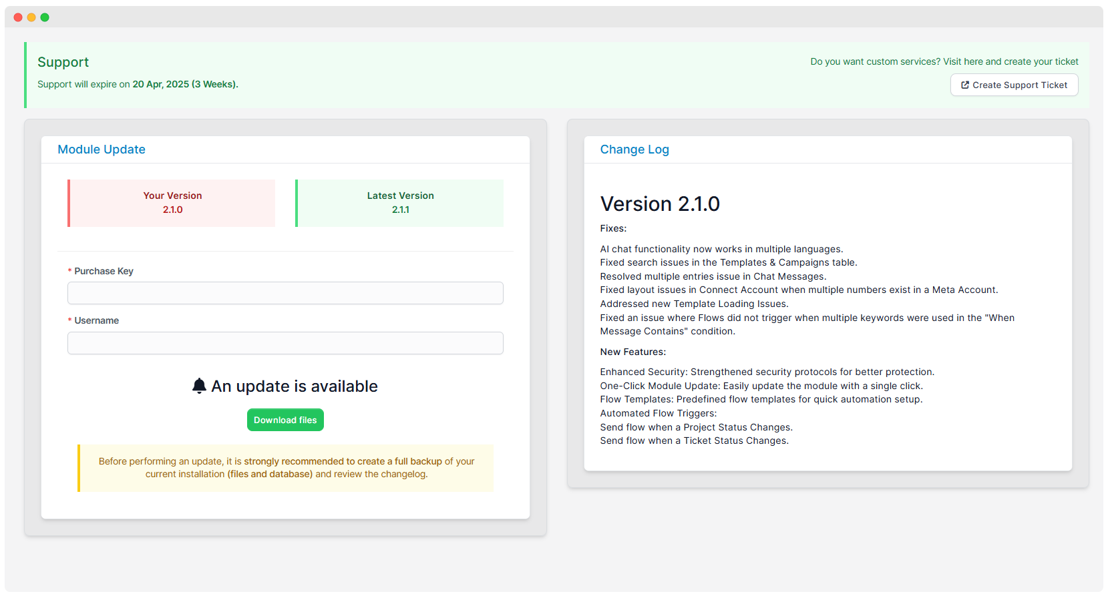The width and height of the screenshot is (1108, 598).
Task: Click the New Features subheading
Action: tap(632, 352)
